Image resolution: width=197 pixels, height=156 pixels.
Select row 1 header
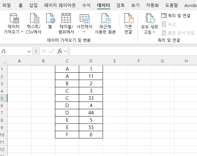4,69
